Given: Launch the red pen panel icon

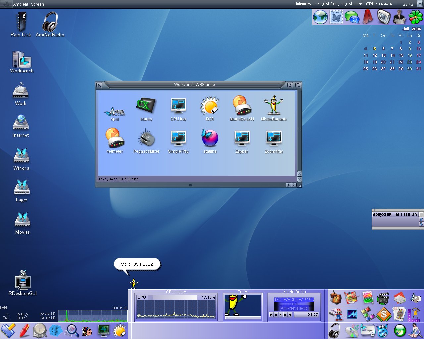Looking at the screenshot, I should point(24,330).
